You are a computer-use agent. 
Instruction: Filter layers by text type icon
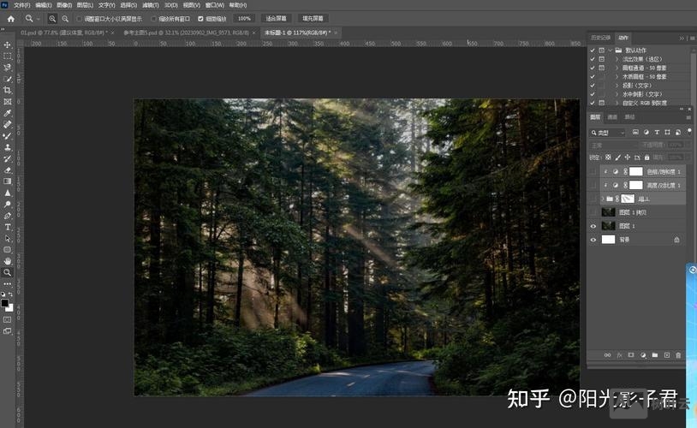click(x=657, y=133)
